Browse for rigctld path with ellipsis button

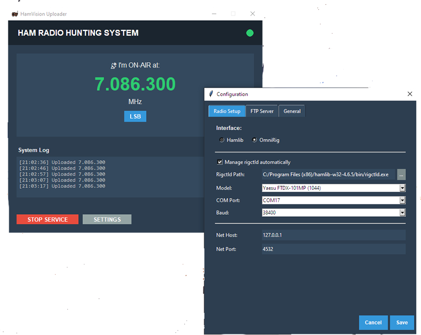point(401,175)
